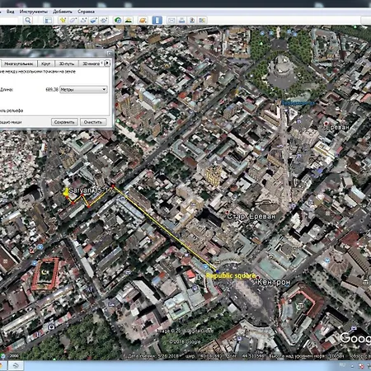Click the RU language indicator in system tray

342,365
